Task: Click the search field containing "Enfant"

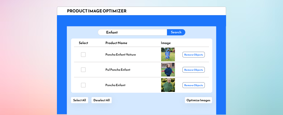Action: pyautogui.click(x=133, y=32)
